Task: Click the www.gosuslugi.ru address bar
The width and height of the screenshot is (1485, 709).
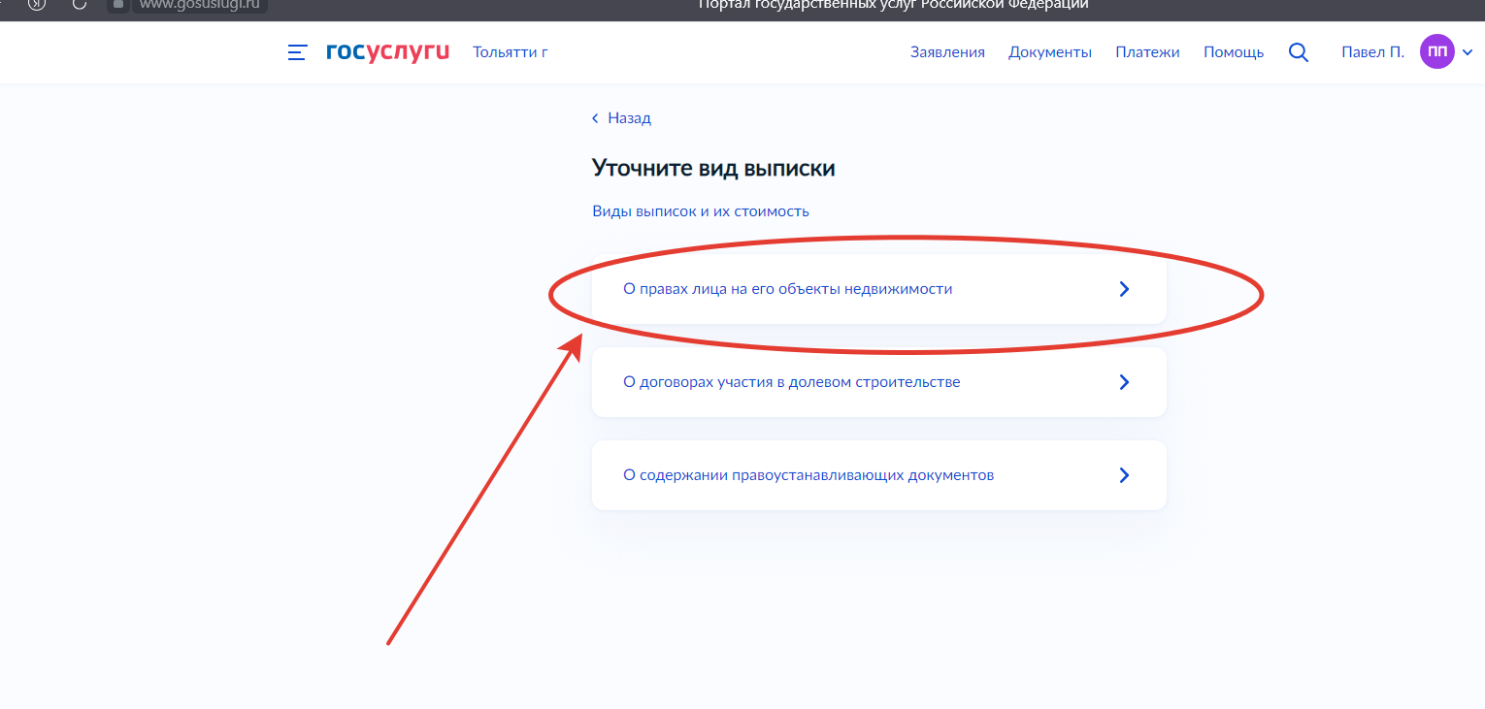Action: coord(199,4)
